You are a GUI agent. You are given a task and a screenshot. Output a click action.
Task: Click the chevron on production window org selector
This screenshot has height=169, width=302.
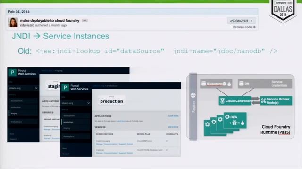(88, 103)
